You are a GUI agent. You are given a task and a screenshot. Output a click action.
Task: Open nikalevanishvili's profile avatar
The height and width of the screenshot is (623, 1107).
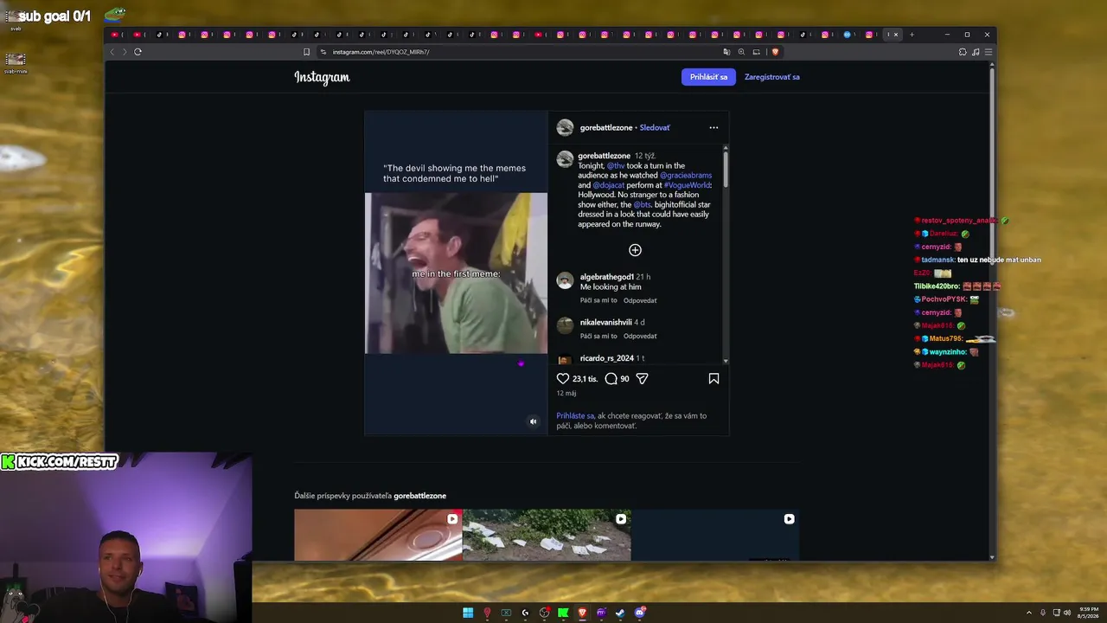[x=565, y=325]
